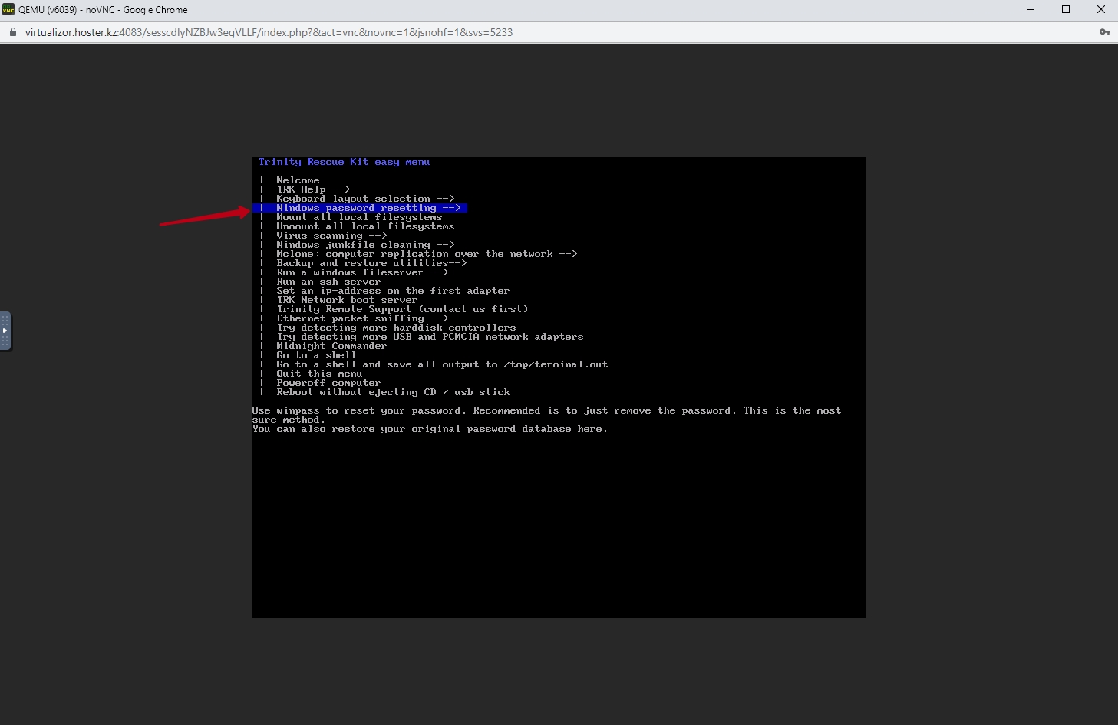
Task: Select Reboot without ejecting CD entry
Action: (393, 392)
